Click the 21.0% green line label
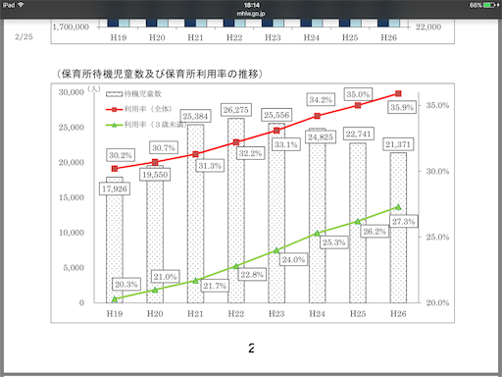 [x=165, y=277]
